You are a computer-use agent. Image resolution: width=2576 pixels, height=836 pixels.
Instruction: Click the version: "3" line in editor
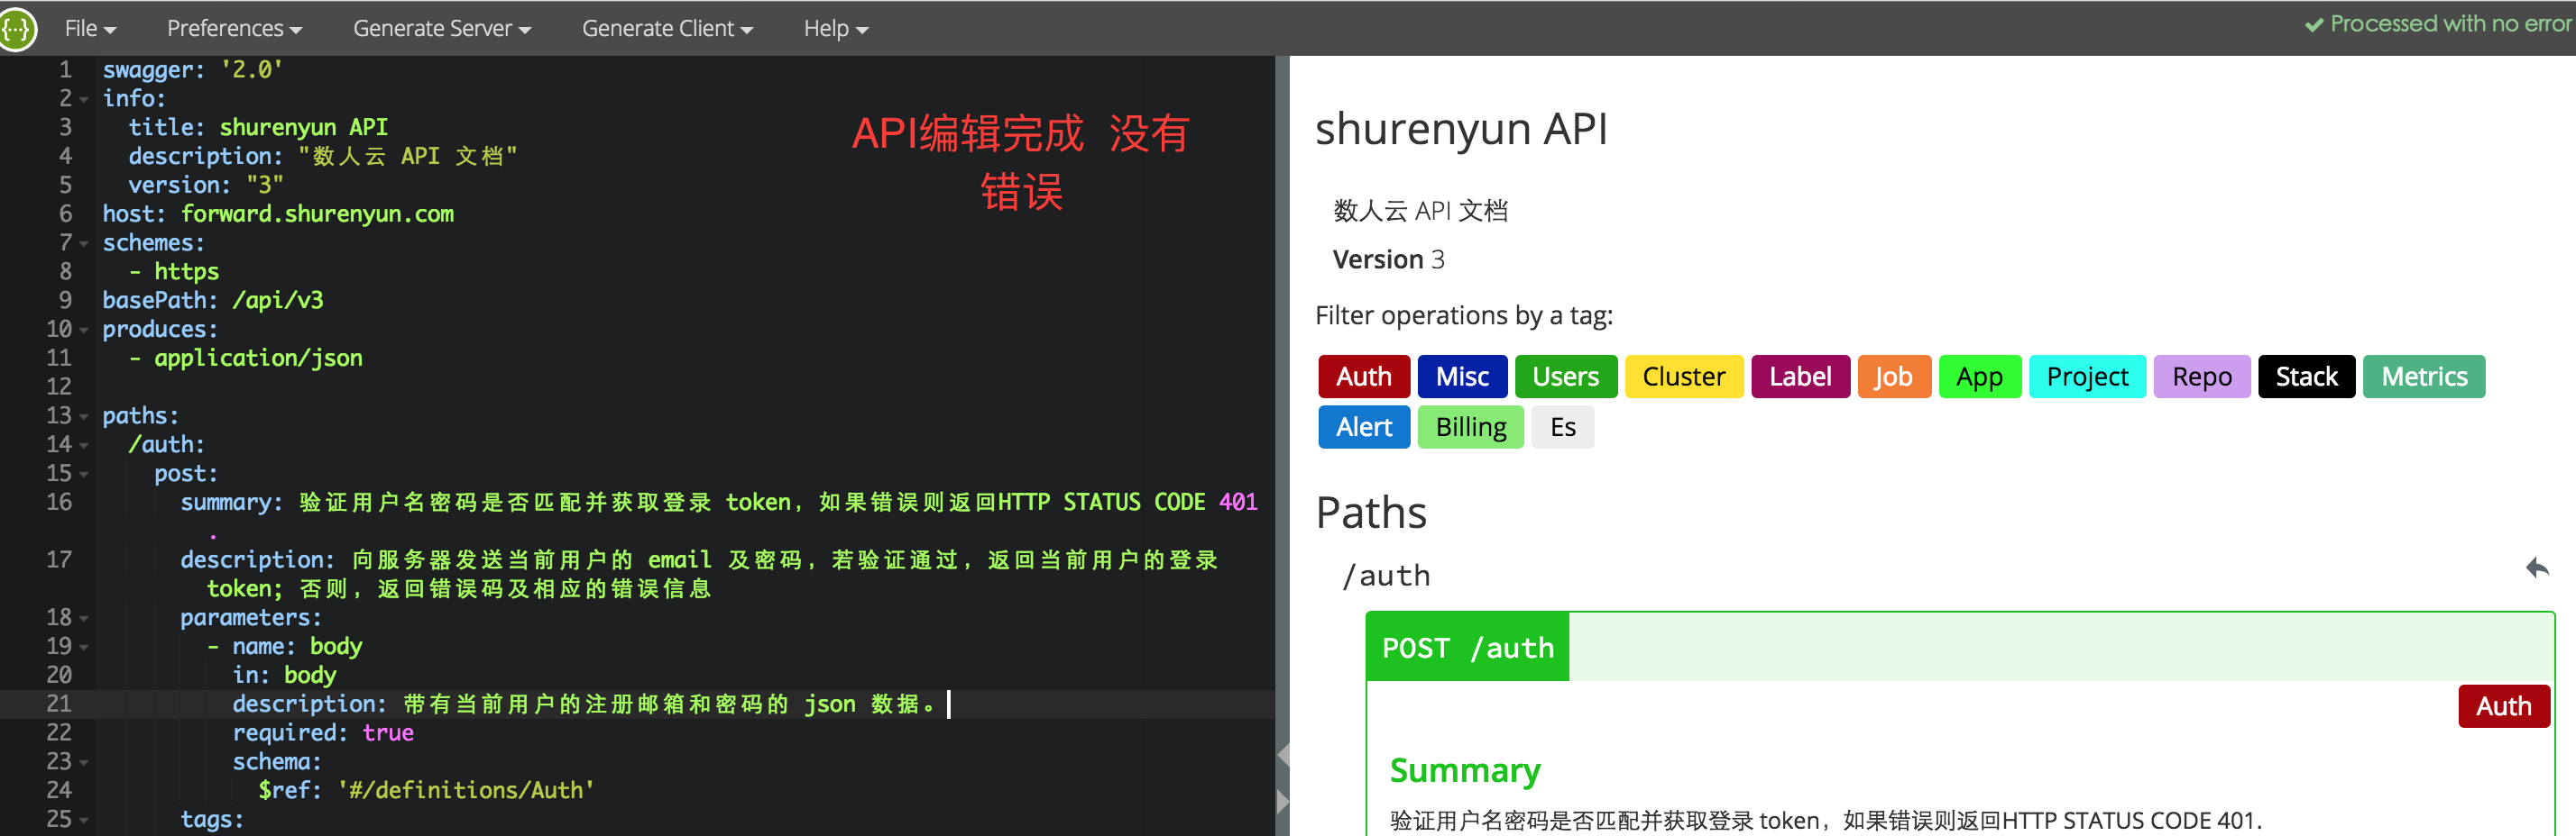pos(206,186)
